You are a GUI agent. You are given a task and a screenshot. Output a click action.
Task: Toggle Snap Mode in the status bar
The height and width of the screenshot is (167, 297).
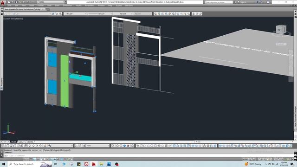pyautogui.click(x=28, y=160)
